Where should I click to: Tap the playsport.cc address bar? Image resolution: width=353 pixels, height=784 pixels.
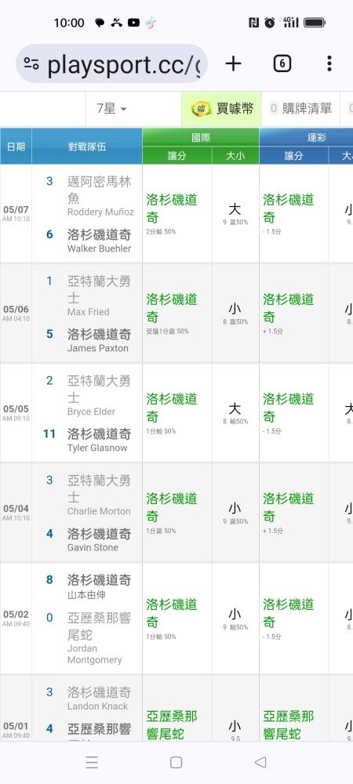pos(112,64)
